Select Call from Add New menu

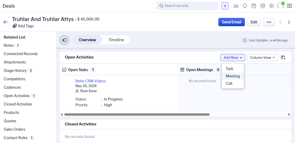coord(233,83)
